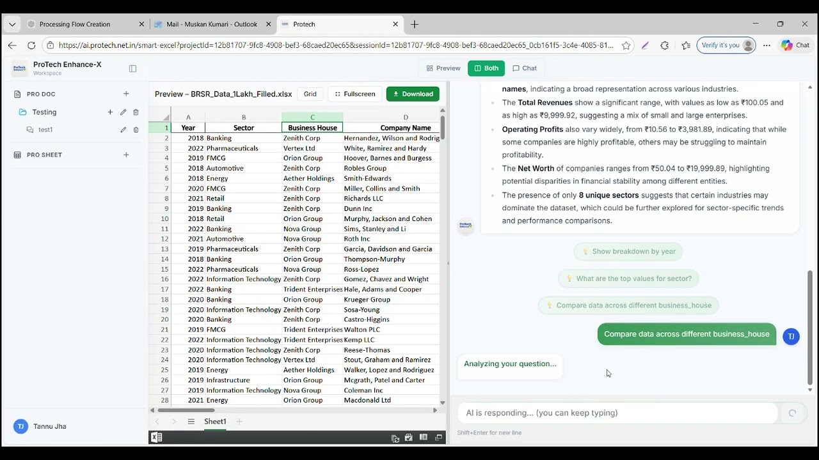
Task: Rename the Testing folder with pencil icon
Action: [123, 112]
